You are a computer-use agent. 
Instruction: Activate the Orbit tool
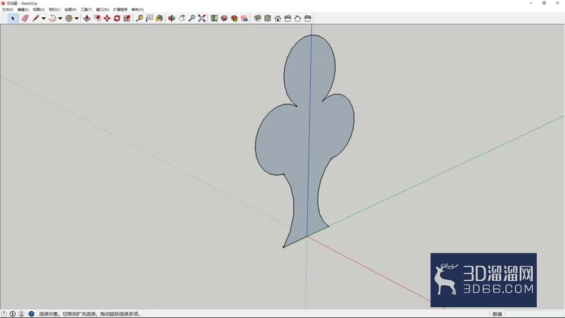[172, 19]
